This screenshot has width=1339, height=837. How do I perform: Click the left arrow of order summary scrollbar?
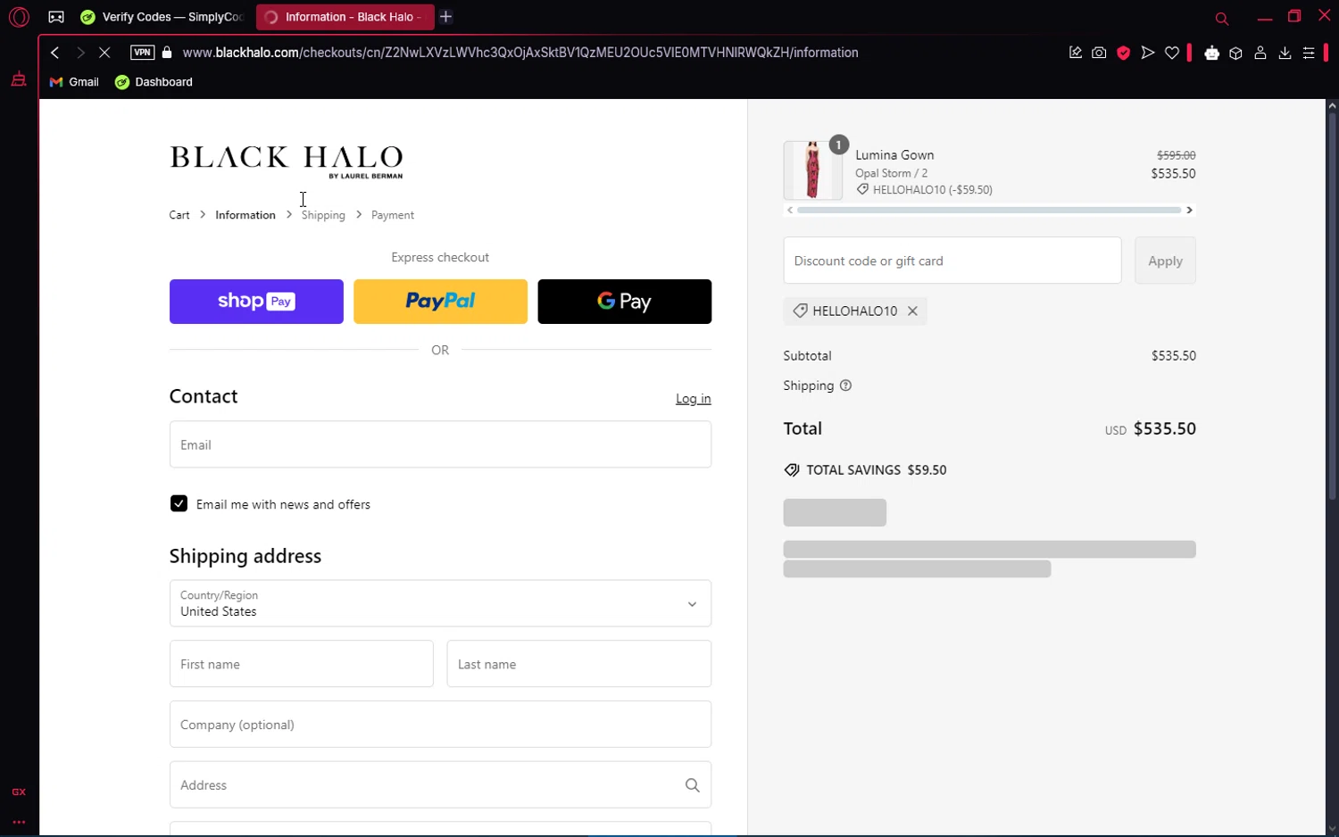(790, 210)
